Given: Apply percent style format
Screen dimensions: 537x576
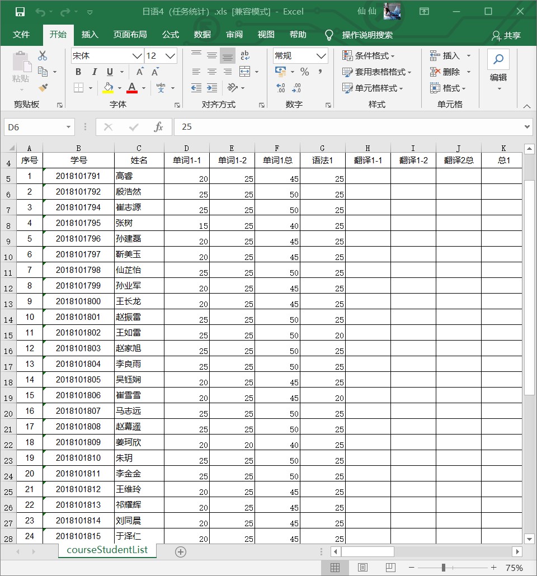Looking at the screenshot, I should click(x=304, y=72).
